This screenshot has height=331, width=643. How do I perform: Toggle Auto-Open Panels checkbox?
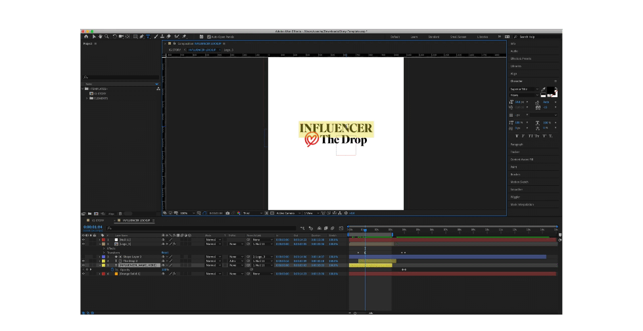[x=208, y=37]
